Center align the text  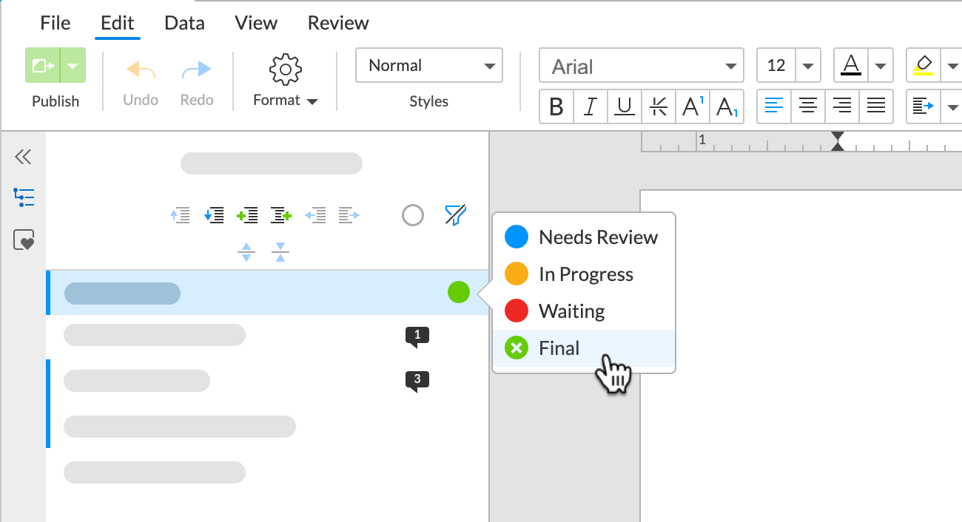tap(807, 107)
